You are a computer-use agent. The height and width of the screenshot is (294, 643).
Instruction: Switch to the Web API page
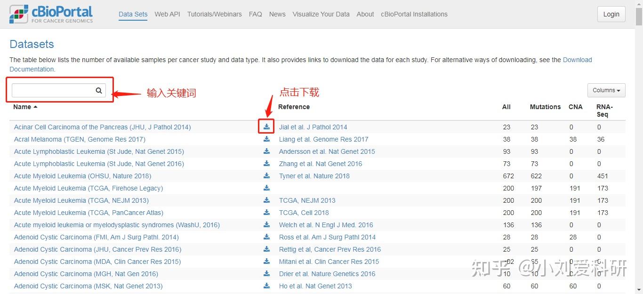pyautogui.click(x=167, y=14)
